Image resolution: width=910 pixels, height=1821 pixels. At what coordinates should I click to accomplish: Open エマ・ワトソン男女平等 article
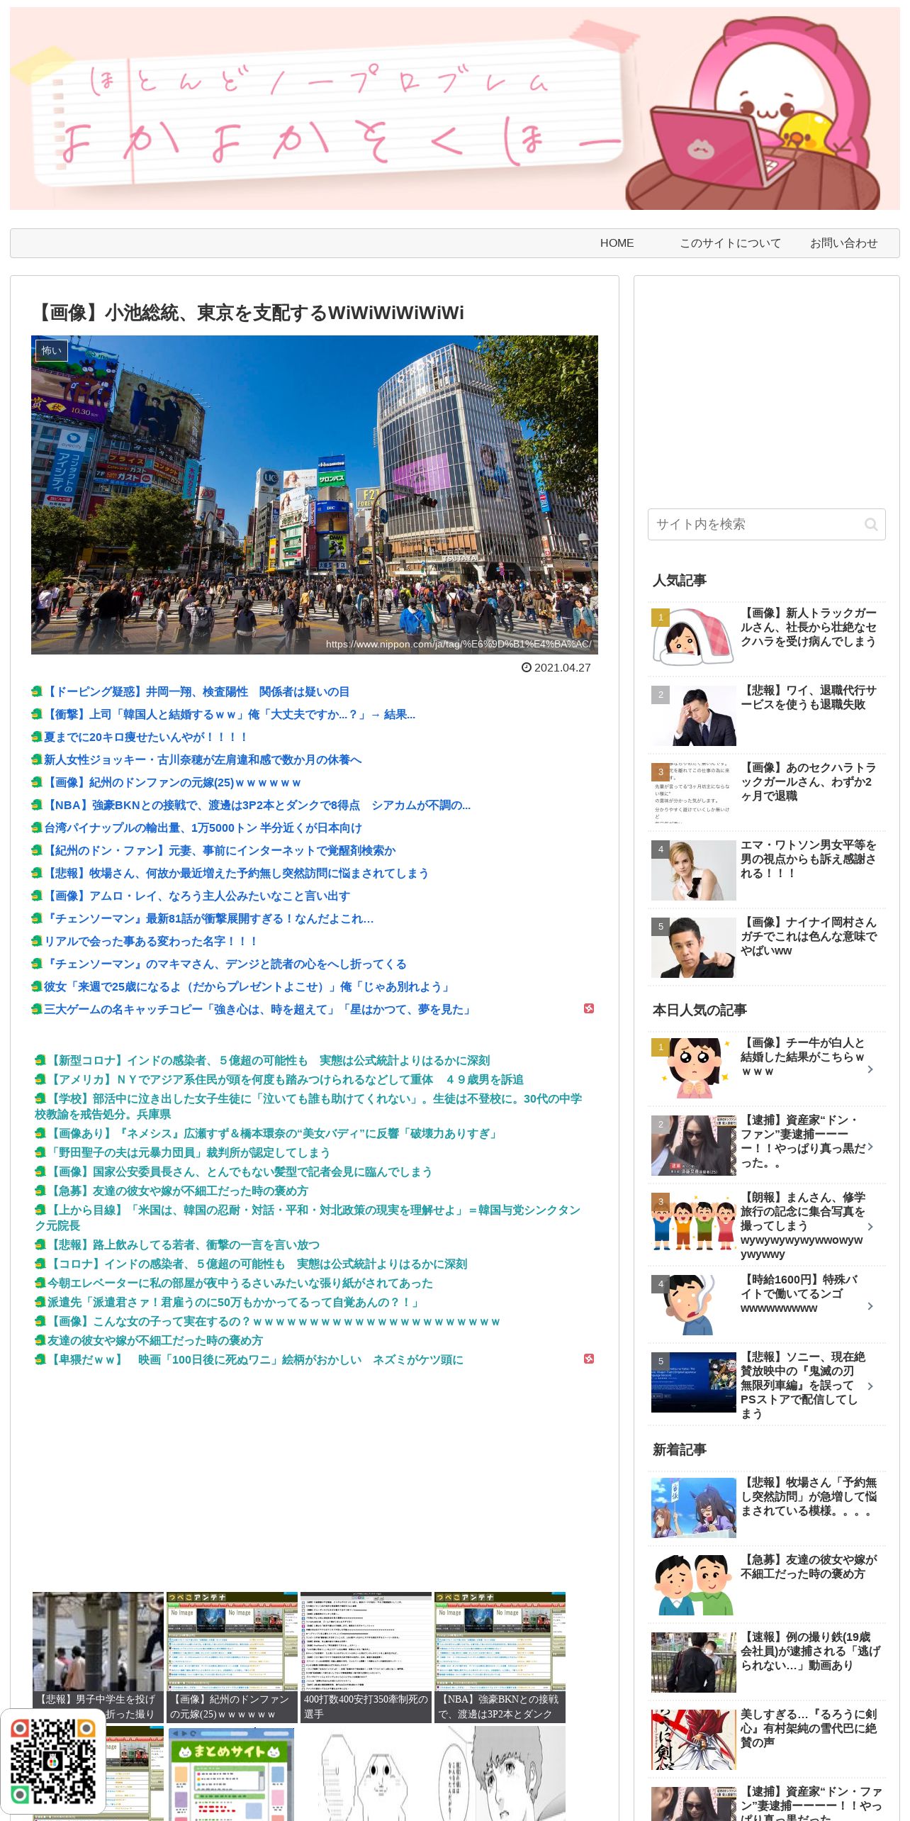point(767,869)
